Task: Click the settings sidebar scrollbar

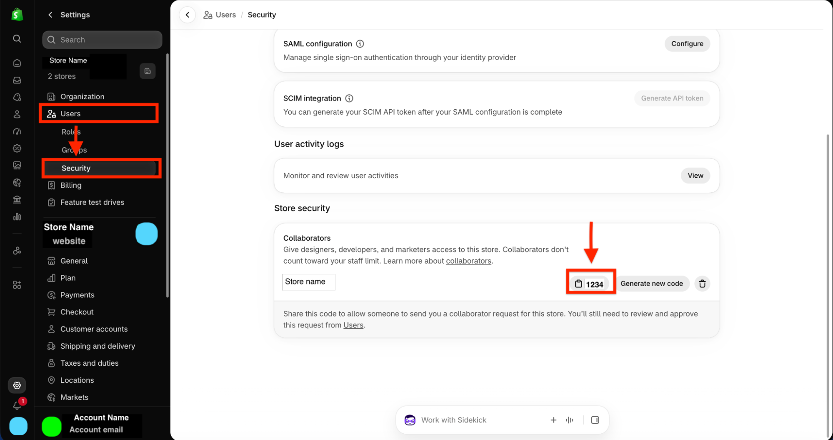Action: click(x=168, y=175)
